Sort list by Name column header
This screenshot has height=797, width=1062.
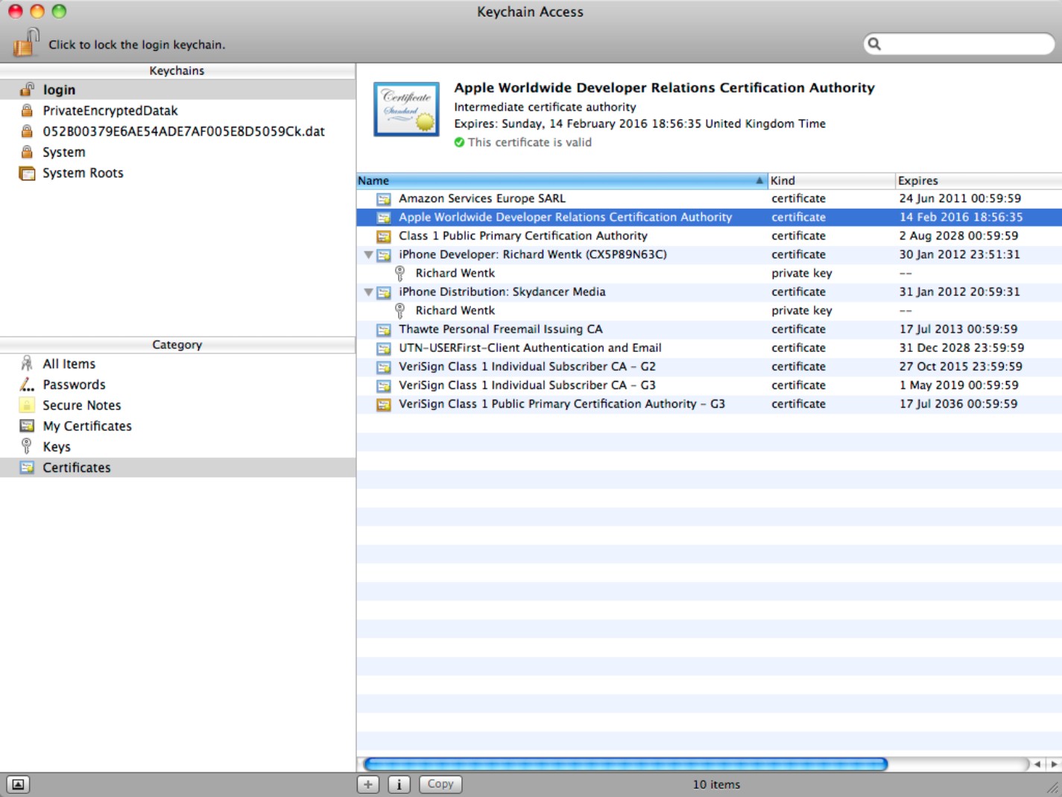pos(562,180)
